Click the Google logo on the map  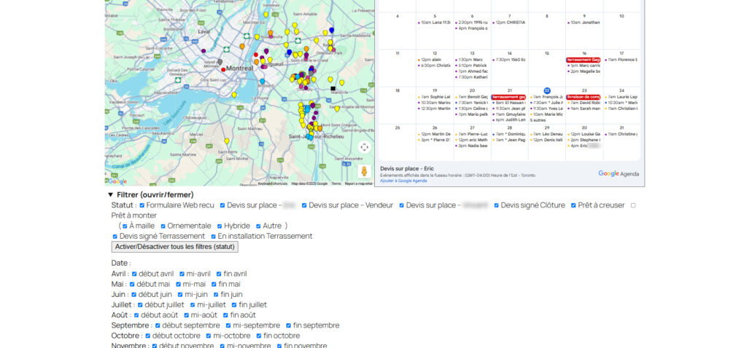[x=117, y=181]
